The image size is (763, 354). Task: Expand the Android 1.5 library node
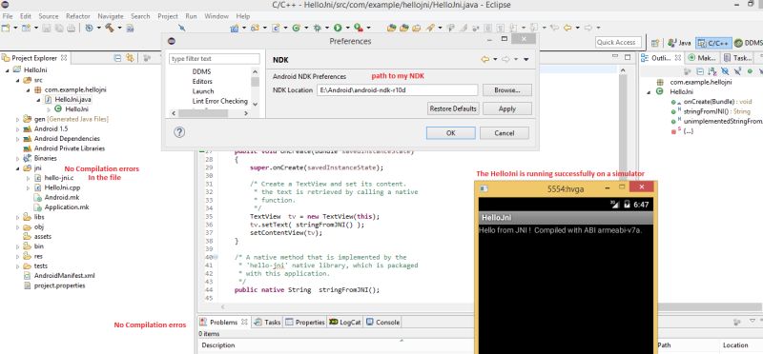coord(18,129)
